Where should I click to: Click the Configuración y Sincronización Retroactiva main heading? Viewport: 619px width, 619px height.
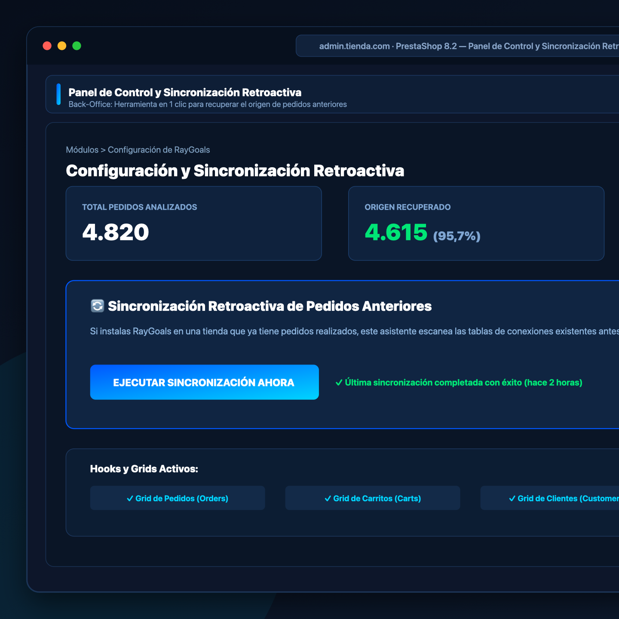click(x=235, y=171)
